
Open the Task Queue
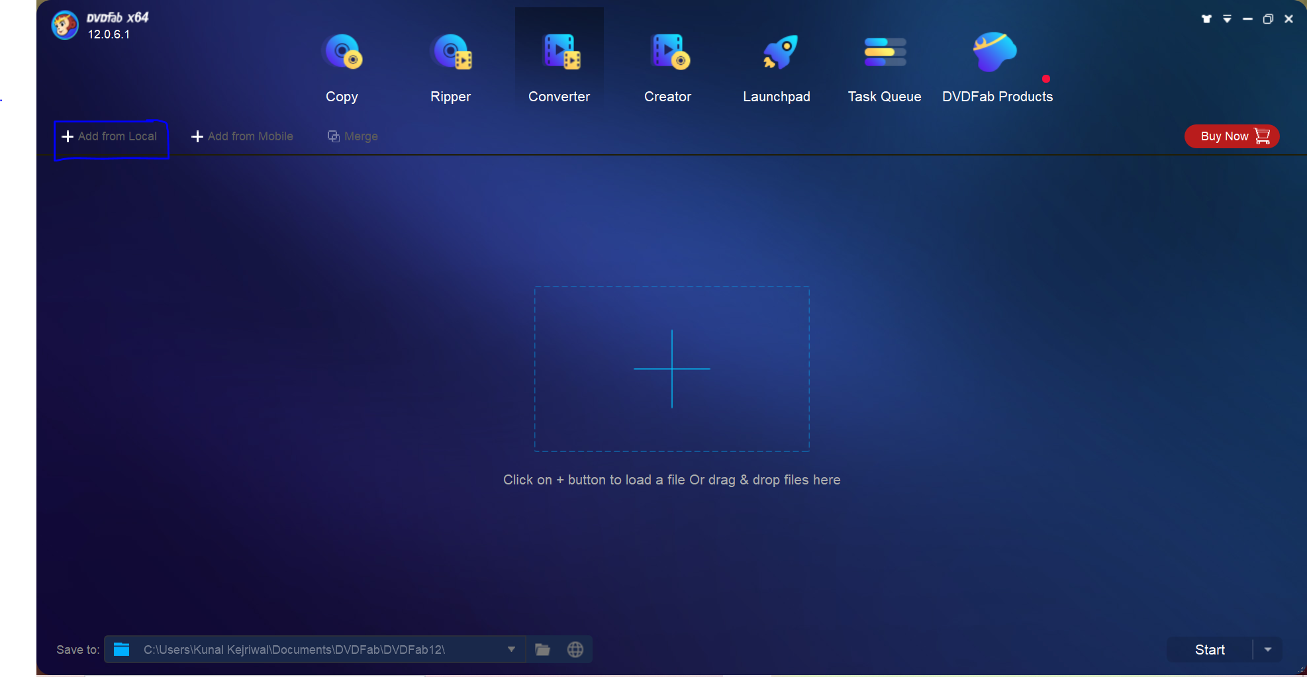[885, 66]
